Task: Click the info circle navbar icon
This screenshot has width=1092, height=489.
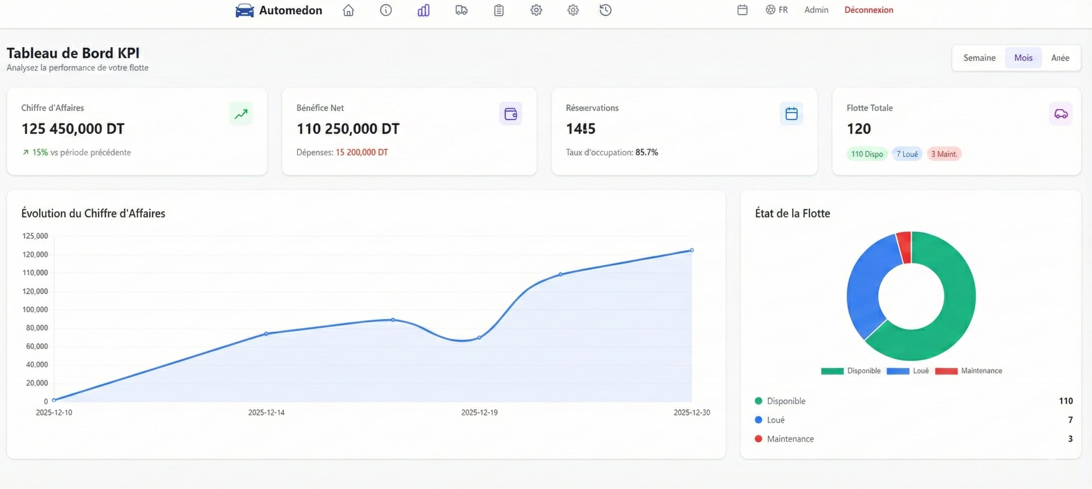Action: [385, 10]
